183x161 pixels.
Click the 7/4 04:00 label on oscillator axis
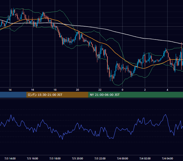tap(167, 158)
